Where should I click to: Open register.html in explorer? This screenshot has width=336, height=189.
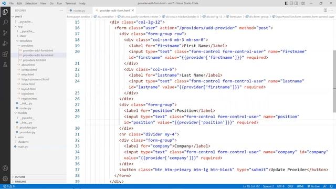tap(29, 99)
